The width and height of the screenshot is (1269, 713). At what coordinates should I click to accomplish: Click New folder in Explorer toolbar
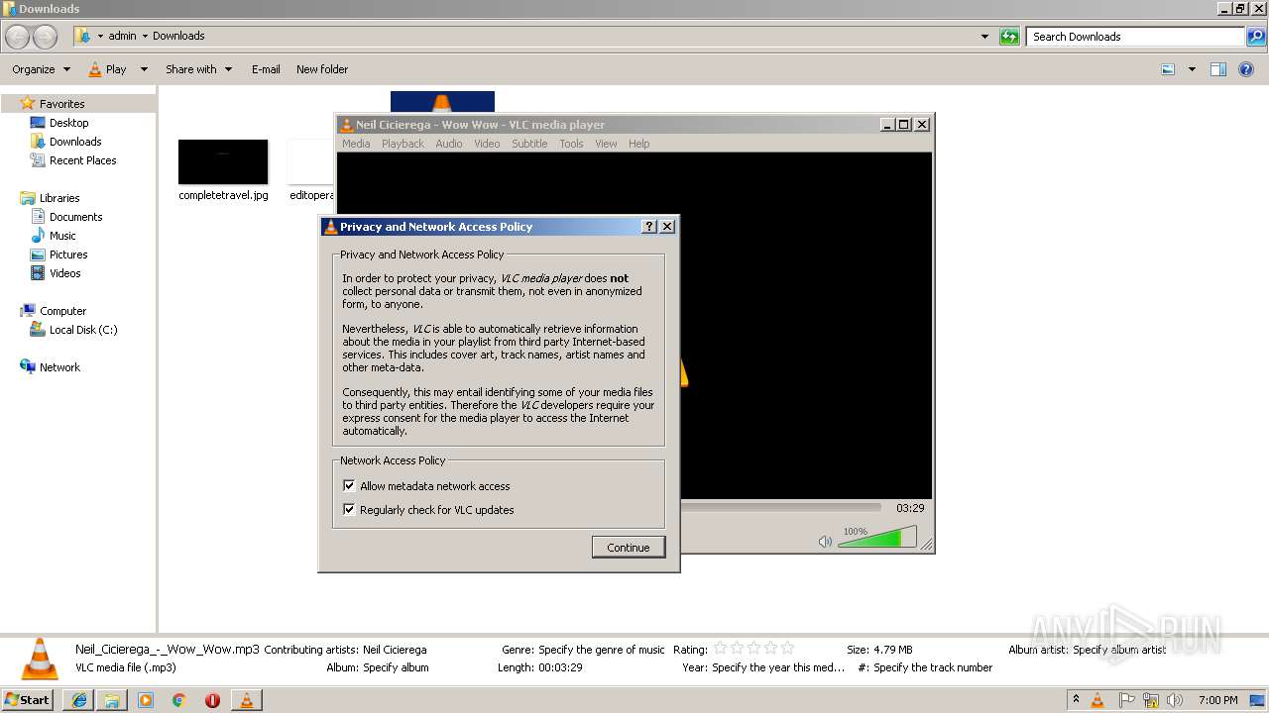pyautogui.click(x=322, y=69)
